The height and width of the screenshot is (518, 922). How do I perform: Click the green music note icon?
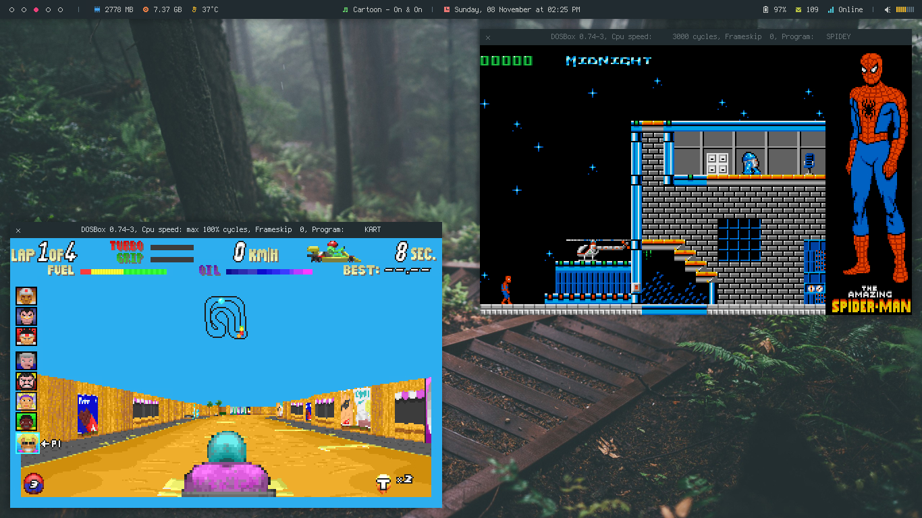coord(345,9)
